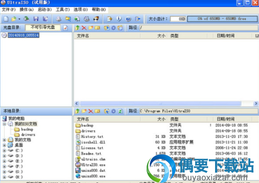This screenshot has width=259, height=183.
Task: Click the 650MB free capacity bar
Action: (x=222, y=19)
